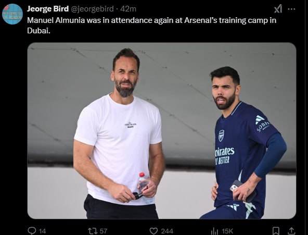Click the Grok icon beside the tweet's more menu
The image size is (308, 235).
(x=278, y=9)
